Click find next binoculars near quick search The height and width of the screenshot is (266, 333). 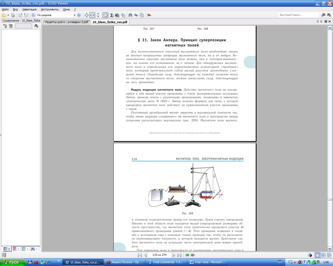click(x=329, y=15)
